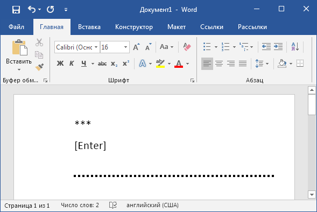The width and height of the screenshot is (317, 212).
Task: Expand bullet library dropdown arrow
Action: [x=216, y=47]
